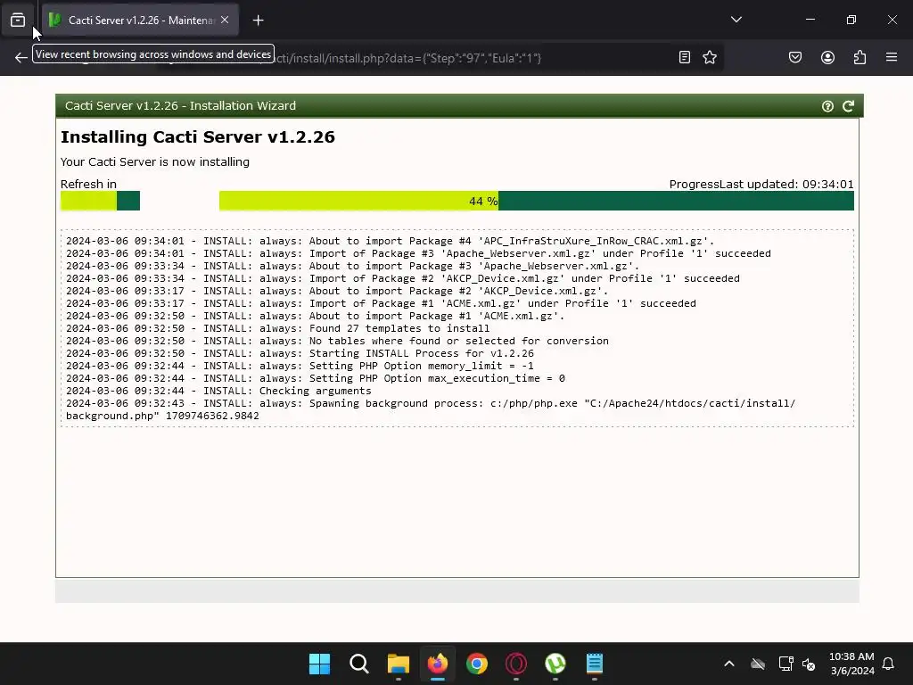This screenshot has width=913, height=685.
Task: Click the network status tray icon
Action: tap(786, 664)
